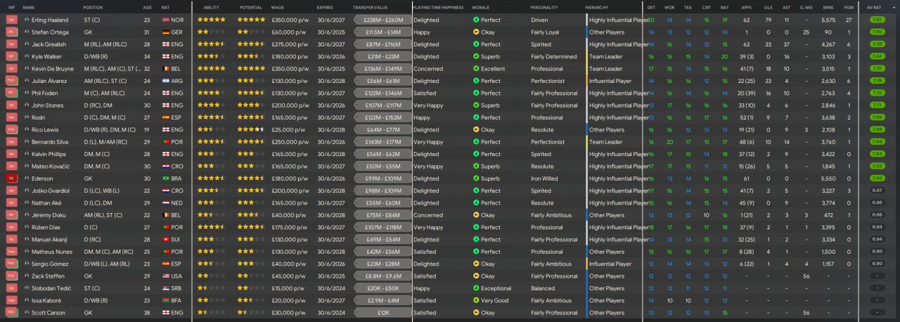
Task: Click the player icon beside Zack Steffen
Action: tap(27, 276)
